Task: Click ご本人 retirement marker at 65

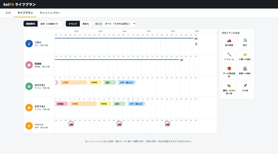Action: coord(196,39)
